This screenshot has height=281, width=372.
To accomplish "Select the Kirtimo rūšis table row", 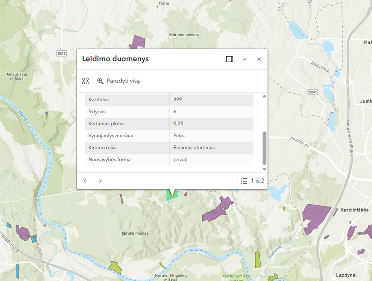I will (x=169, y=148).
